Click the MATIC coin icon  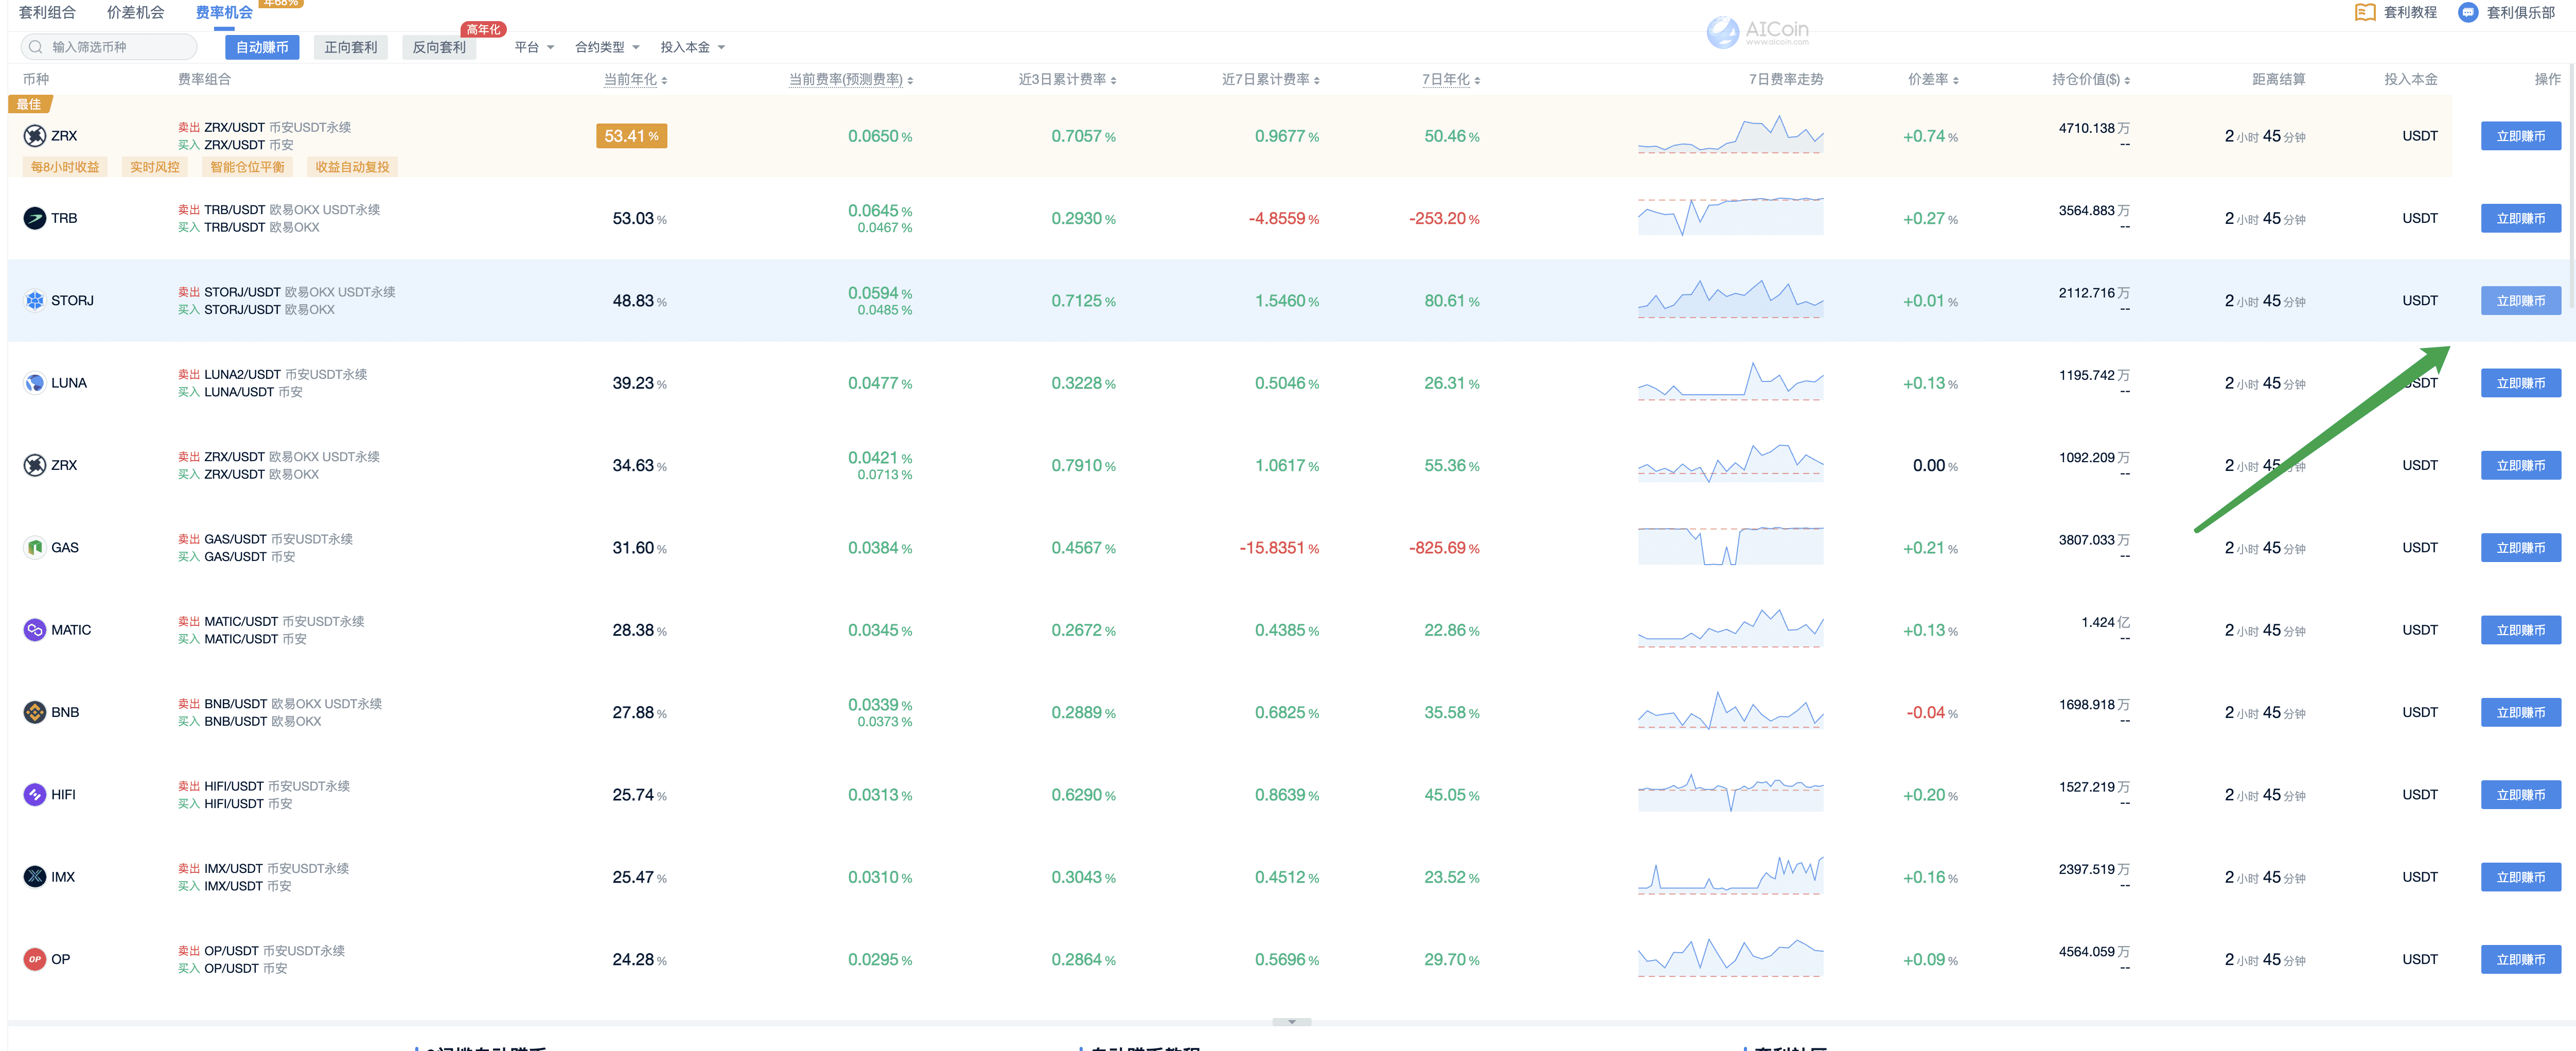(35, 630)
